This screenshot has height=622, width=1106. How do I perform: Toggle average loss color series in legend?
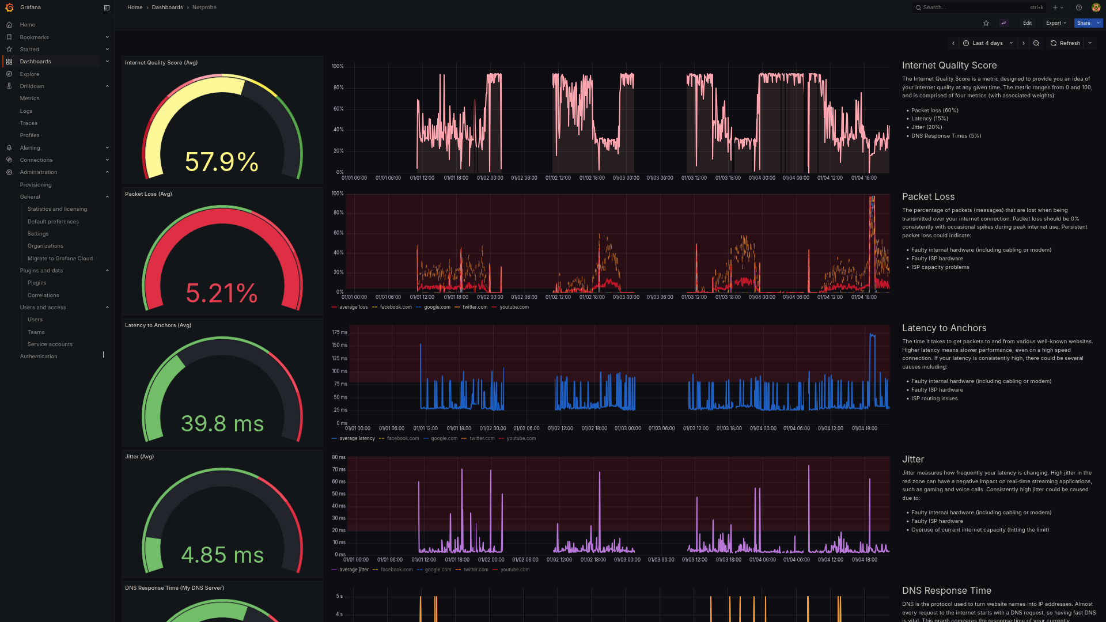pyautogui.click(x=350, y=307)
